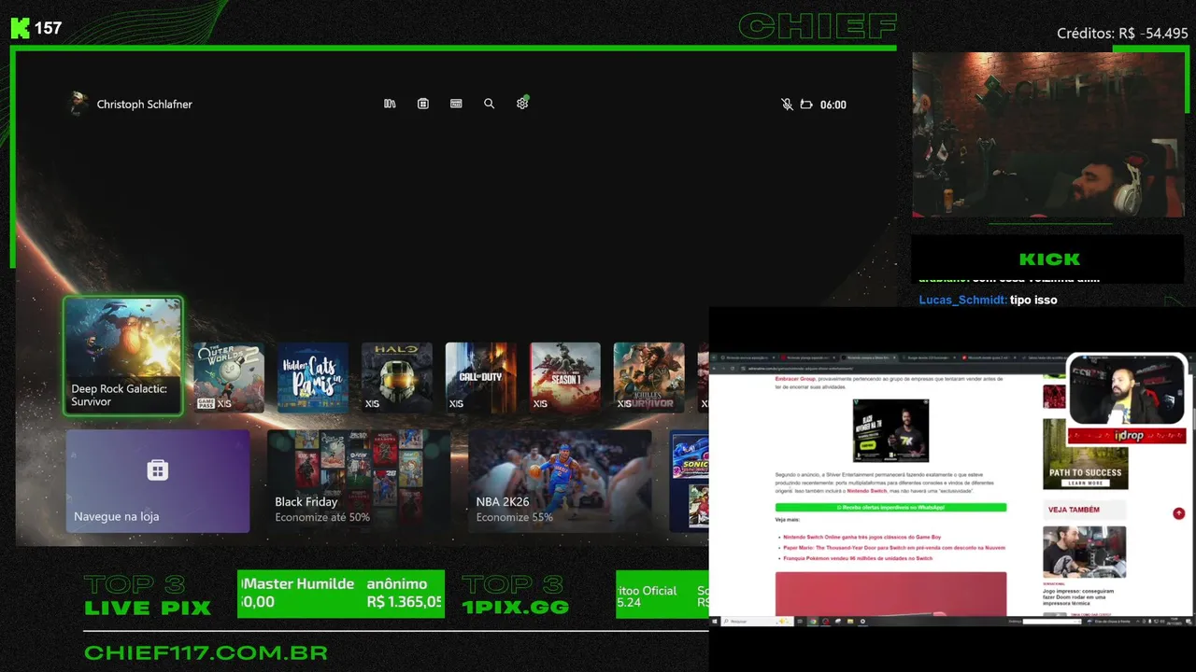The width and height of the screenshot is (1196, 672).
Task: Open Black Friday Economize até 50% promo
Action: tap(359, 481)
